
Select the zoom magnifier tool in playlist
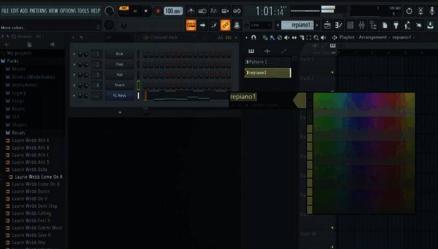tap(316, 37)
